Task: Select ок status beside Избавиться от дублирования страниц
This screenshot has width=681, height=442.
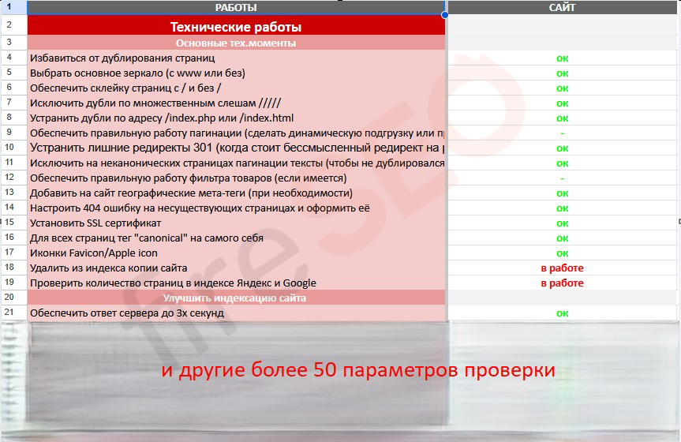Action: click(562, 58)
